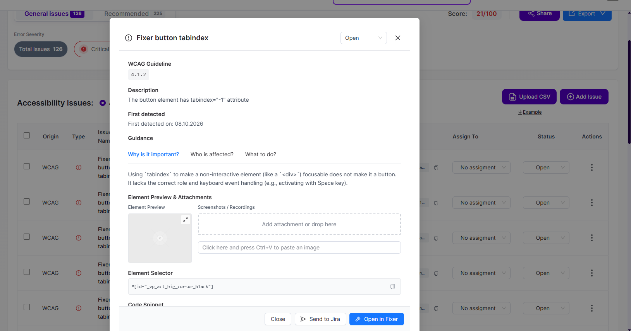Image resolution: width=631 pixels, height=331 pixels.
Task: Switch to 'Who is affected?' tab
Action: [212, 154]
